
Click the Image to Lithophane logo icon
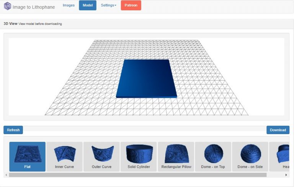7,6
